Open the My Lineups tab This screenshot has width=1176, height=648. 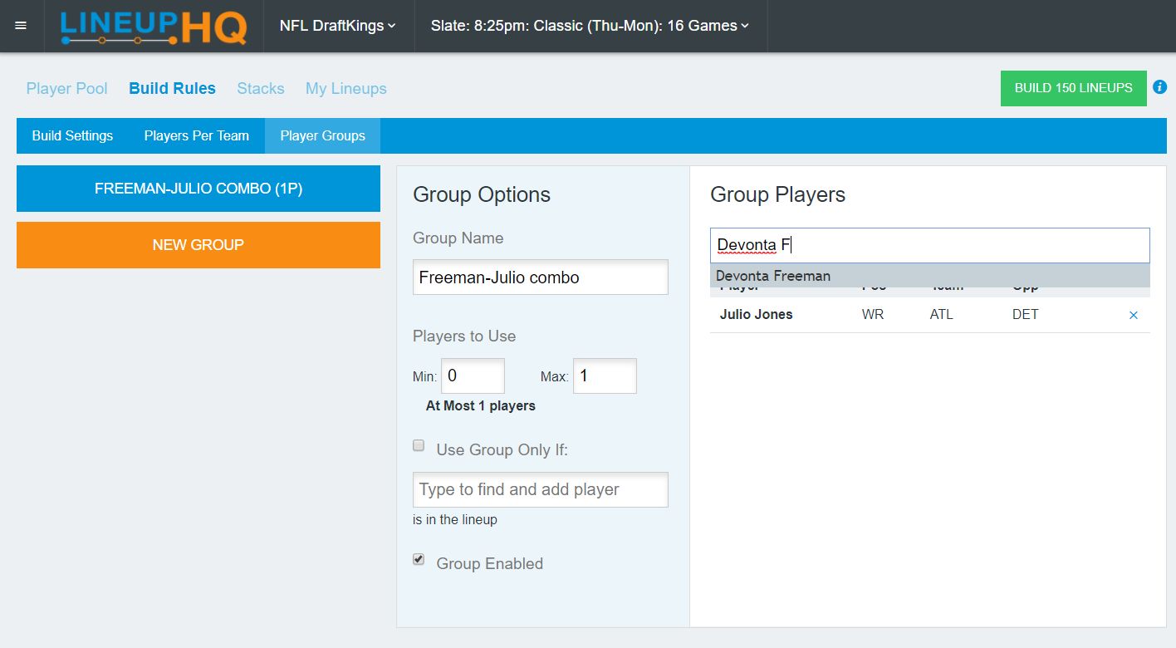point(346,88)
